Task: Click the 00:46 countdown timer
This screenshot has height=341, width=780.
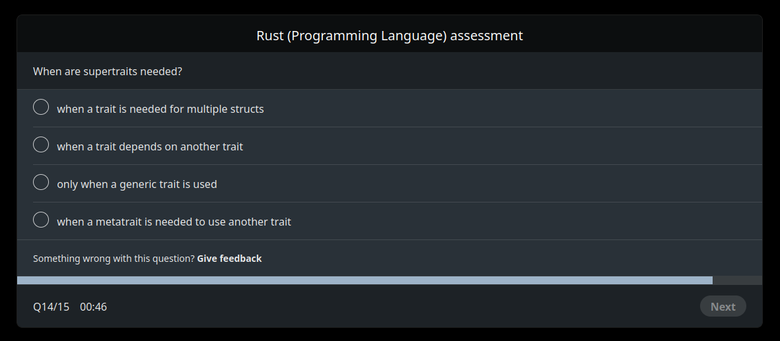Action: (x=94, y=307)
